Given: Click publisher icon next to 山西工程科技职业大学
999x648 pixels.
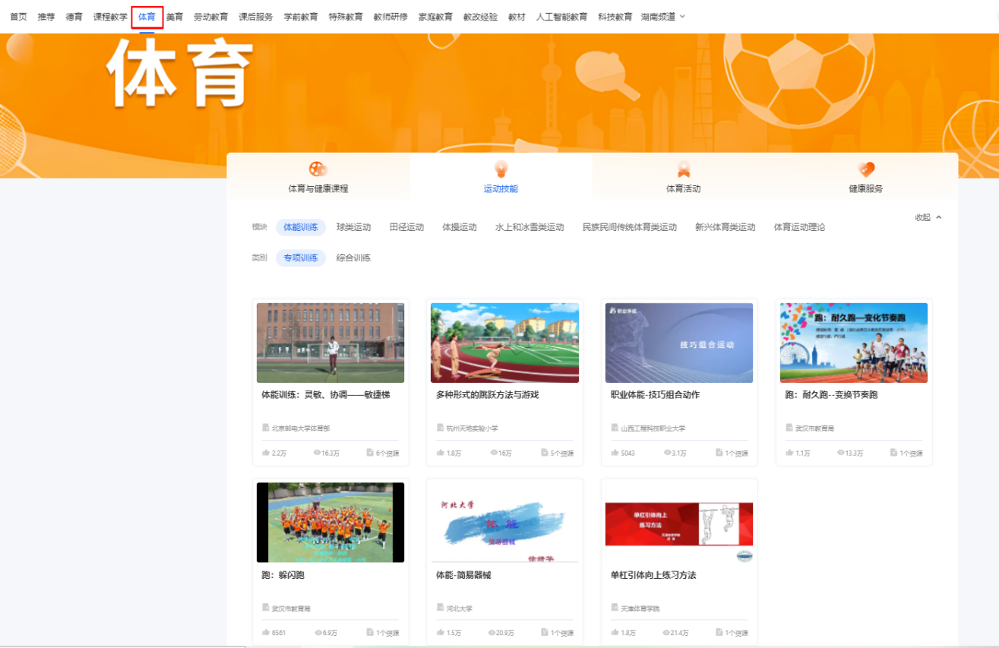Looking at the screenshot, I should (615, 428).
